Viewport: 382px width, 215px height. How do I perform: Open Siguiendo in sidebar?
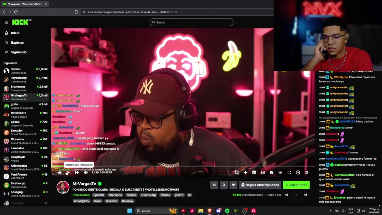(16, 52)
